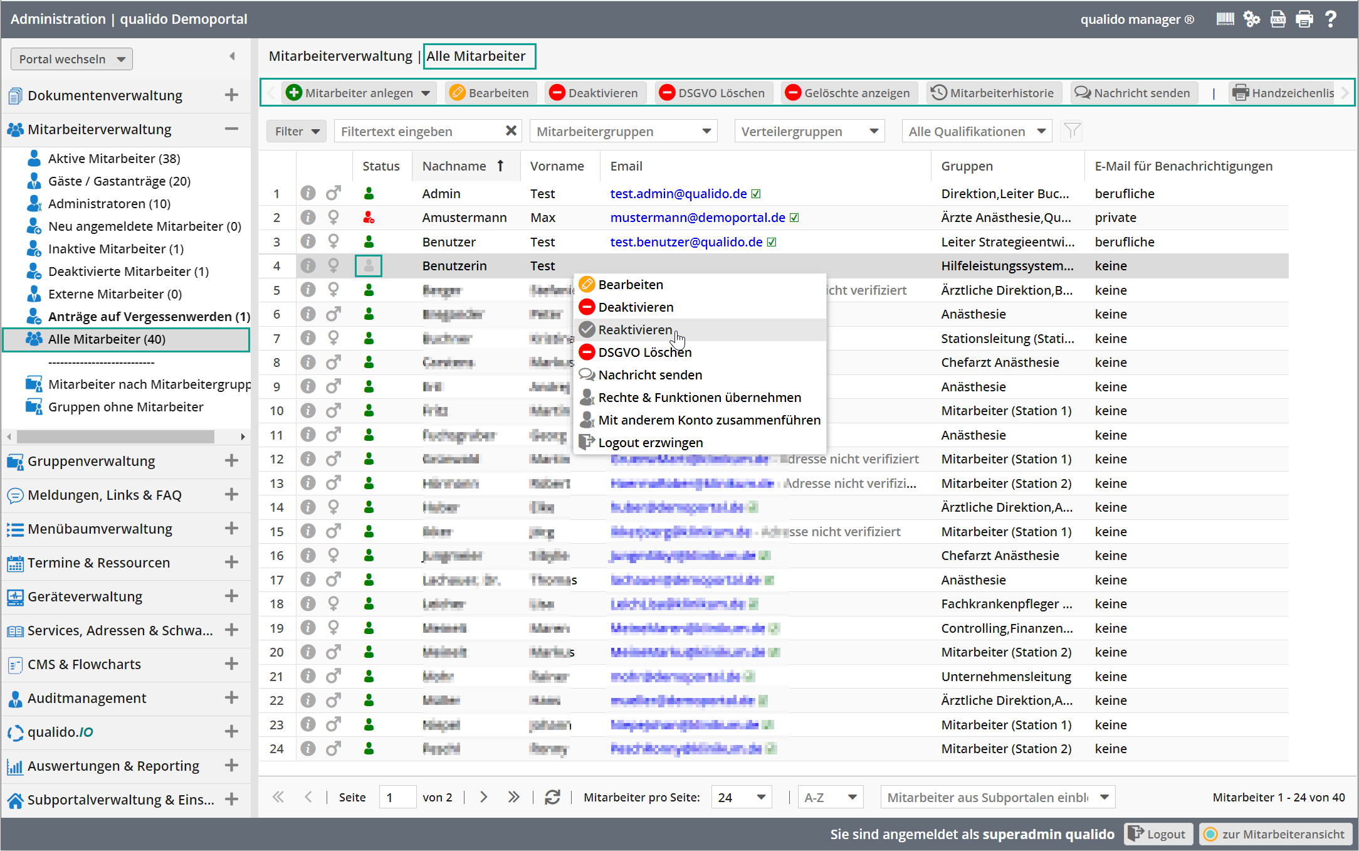Image resolution: width=1359 pixels, height=851 pixels.
Task: Click the verified checkmark next to test.benutzer@qualido.de
Action: coord(772,242)
